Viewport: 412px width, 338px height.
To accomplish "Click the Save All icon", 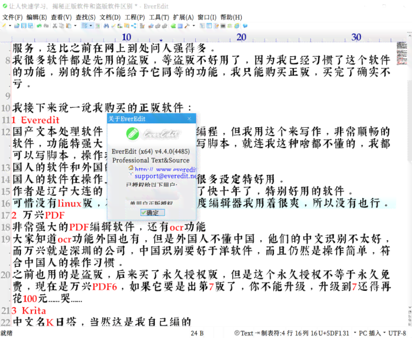I will (x=30, y=26).
